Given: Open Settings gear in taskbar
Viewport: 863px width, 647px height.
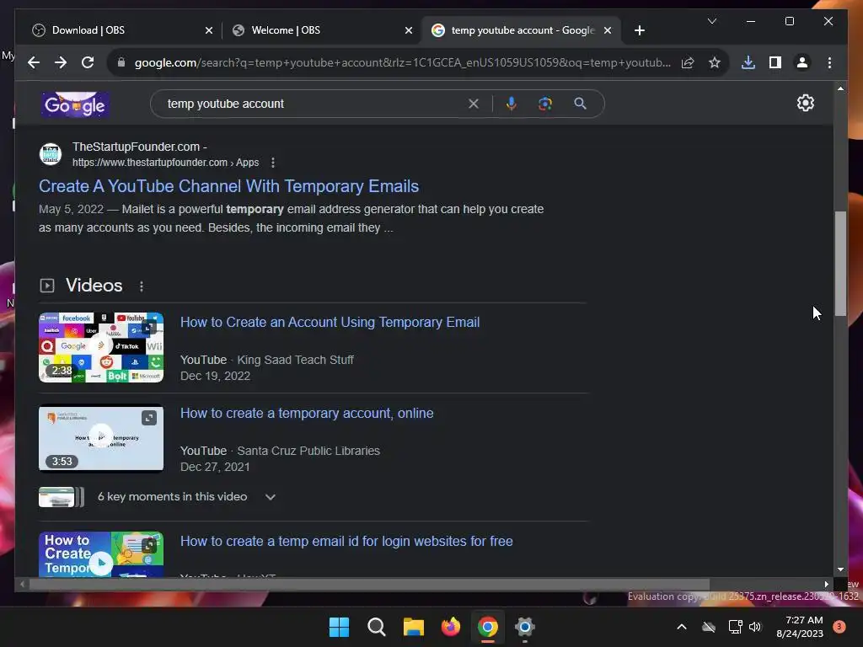Looking at the screenshot, I should point(524,627).
